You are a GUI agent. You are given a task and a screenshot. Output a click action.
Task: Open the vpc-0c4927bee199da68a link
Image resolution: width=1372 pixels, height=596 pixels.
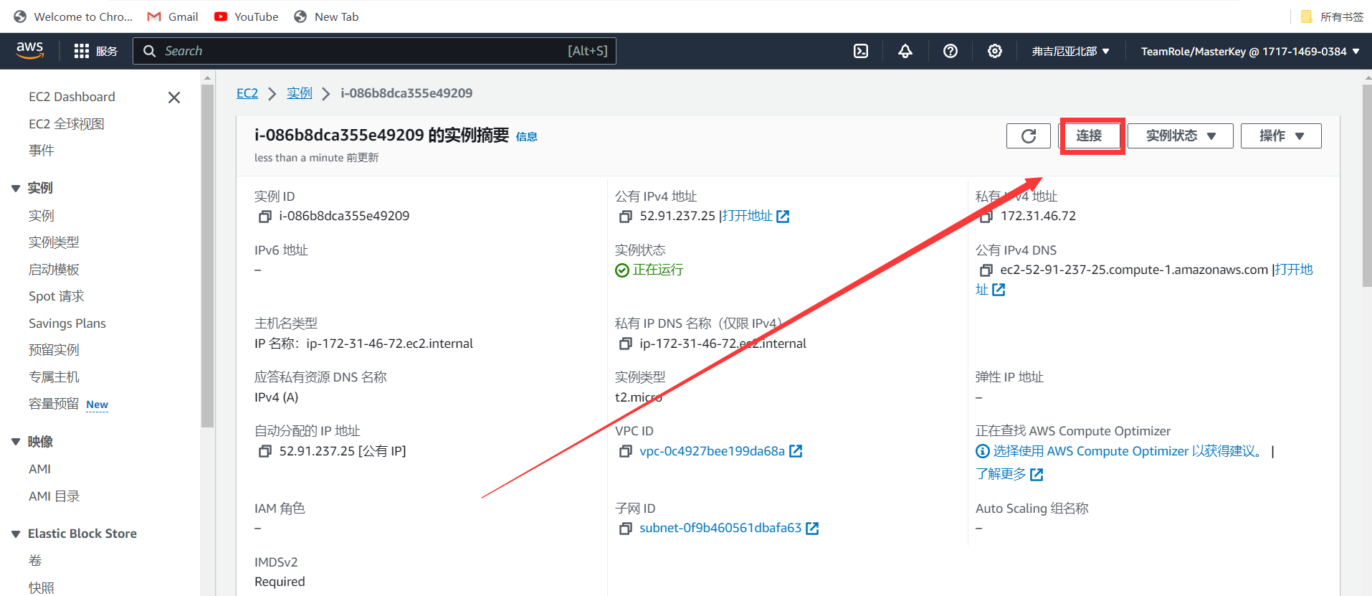coord(712,451)
